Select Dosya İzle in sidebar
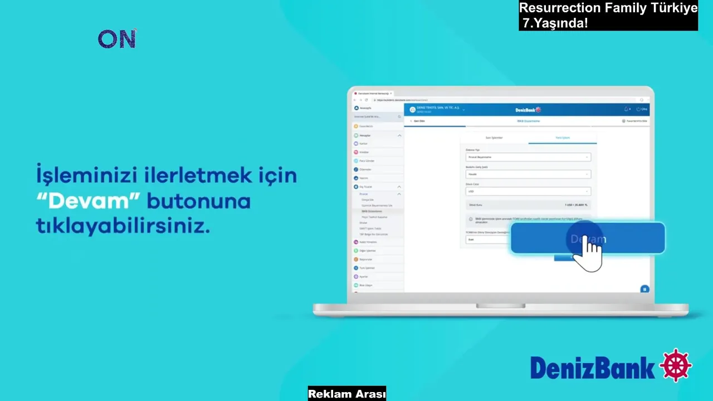The height and width of the screenshot is (401, 713). 368,199
